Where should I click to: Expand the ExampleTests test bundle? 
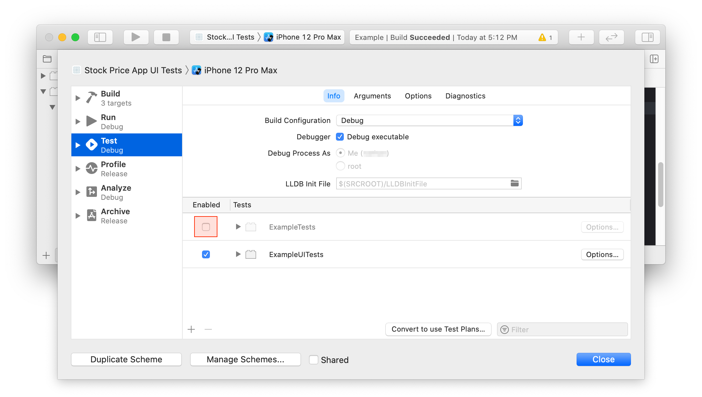tap(238, 227)
